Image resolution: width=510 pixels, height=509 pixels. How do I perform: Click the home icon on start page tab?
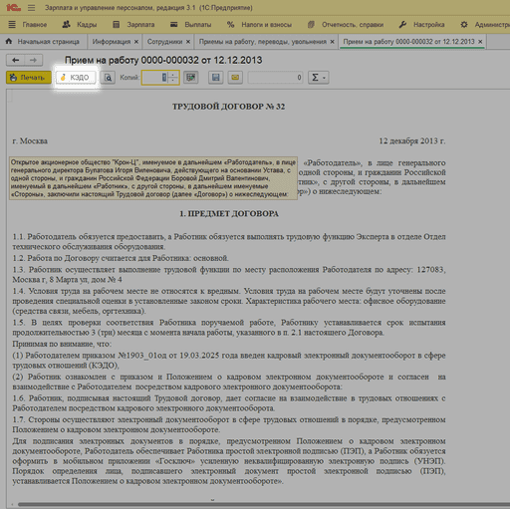pos(9,41)
